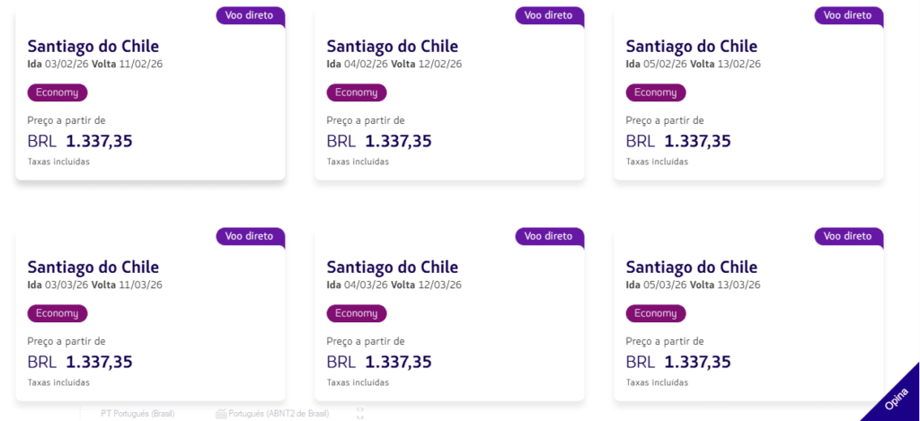Click the Voo direto badge on the 05/02/26 card
The height and width of the screenshot is (421, 920).
tap(848, 15)
